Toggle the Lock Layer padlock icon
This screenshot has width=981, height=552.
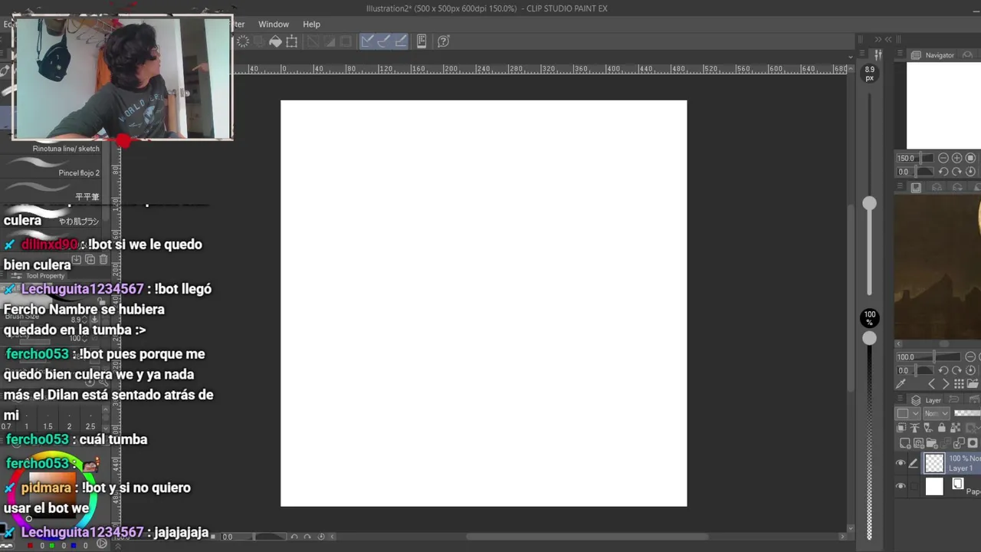point(941,428)
